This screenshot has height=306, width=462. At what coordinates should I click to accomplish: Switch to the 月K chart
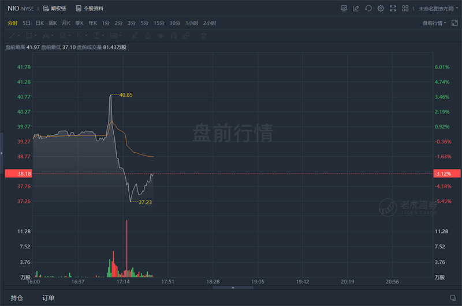pyautogui.click(x=66, y=23)
